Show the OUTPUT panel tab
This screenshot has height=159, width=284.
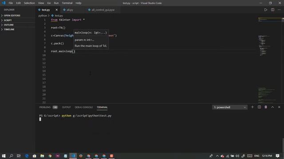click(x=66, y=107)
